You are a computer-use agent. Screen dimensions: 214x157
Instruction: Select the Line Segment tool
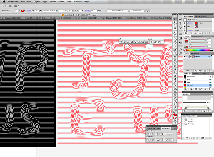(x=175, y=38)
